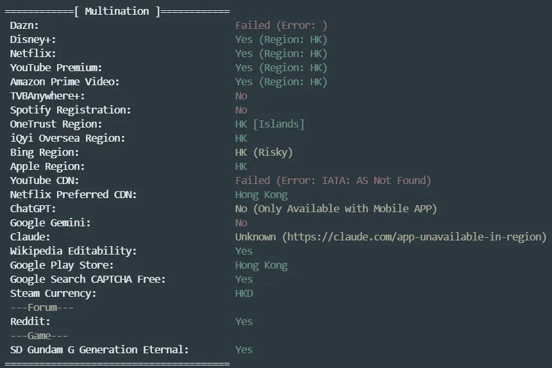Select the Wikipedia Editability label
This screenshot has height=368, width=552.
pos(73,251)
